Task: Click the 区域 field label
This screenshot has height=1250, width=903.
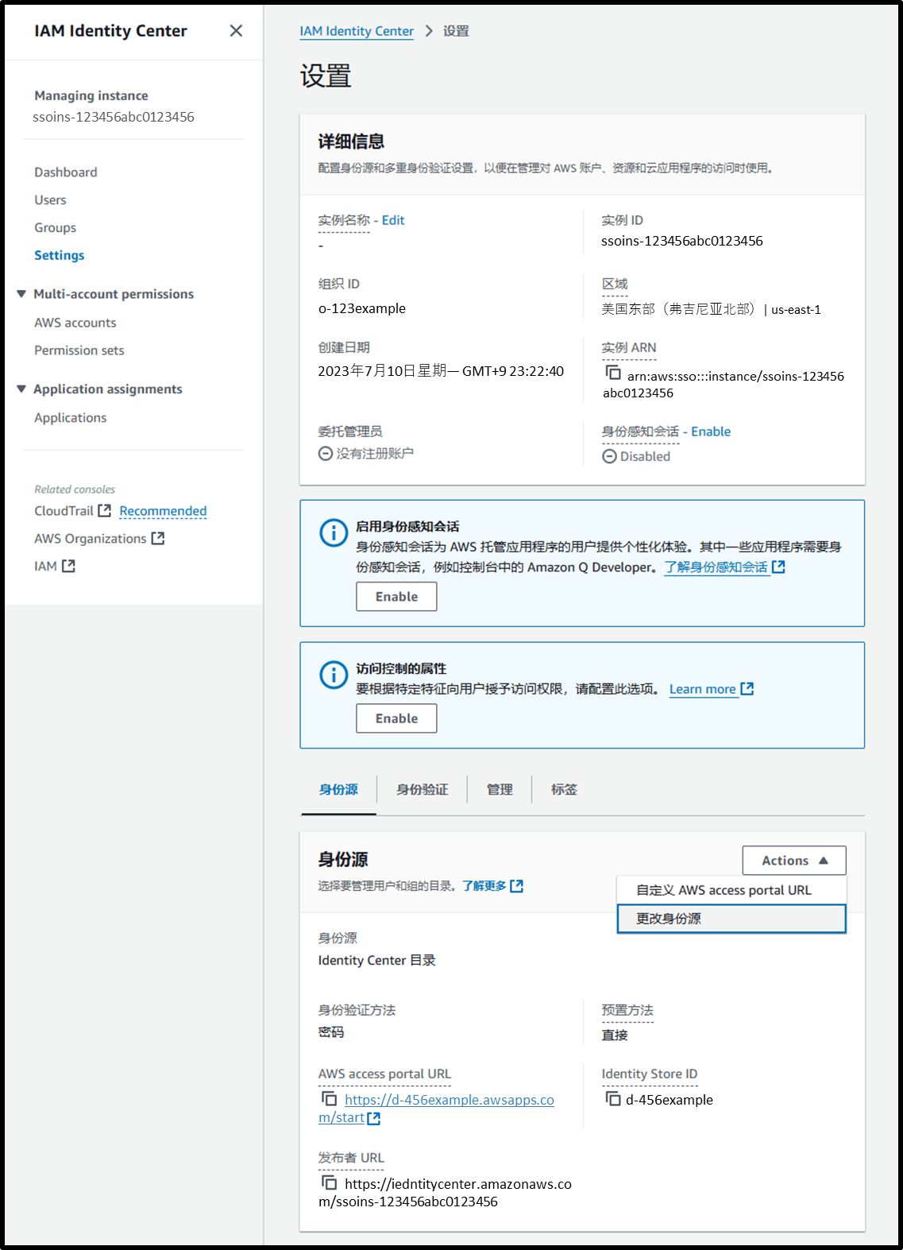Action: [615, 284]
